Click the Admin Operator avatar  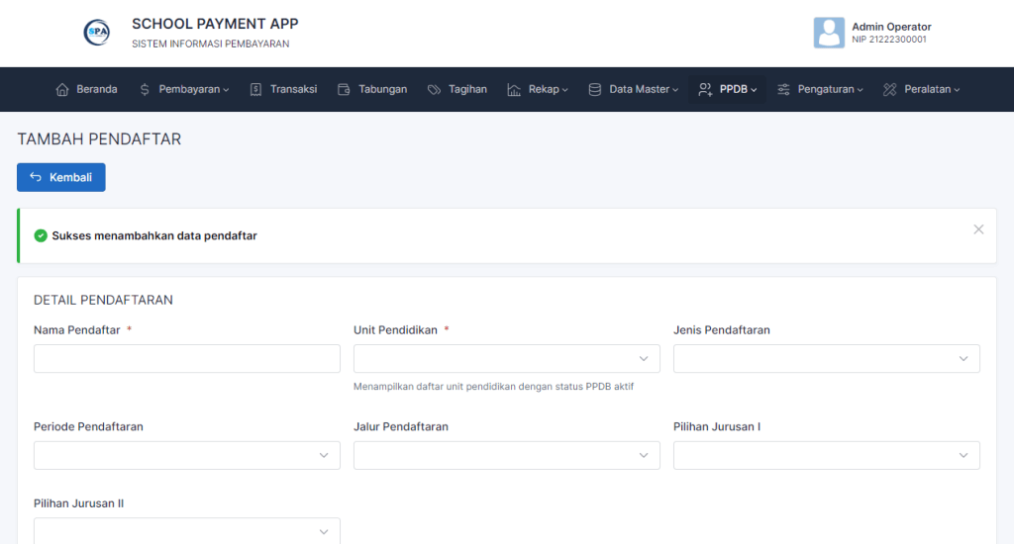pyautogui.click(x=829, y=33)
